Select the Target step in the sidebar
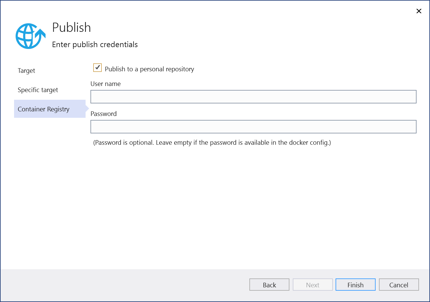The width and height of the screenshot is (430, 302). (26, 70)
